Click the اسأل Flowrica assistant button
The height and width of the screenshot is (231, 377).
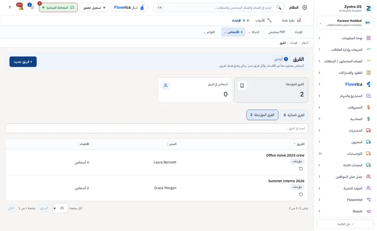129,7
